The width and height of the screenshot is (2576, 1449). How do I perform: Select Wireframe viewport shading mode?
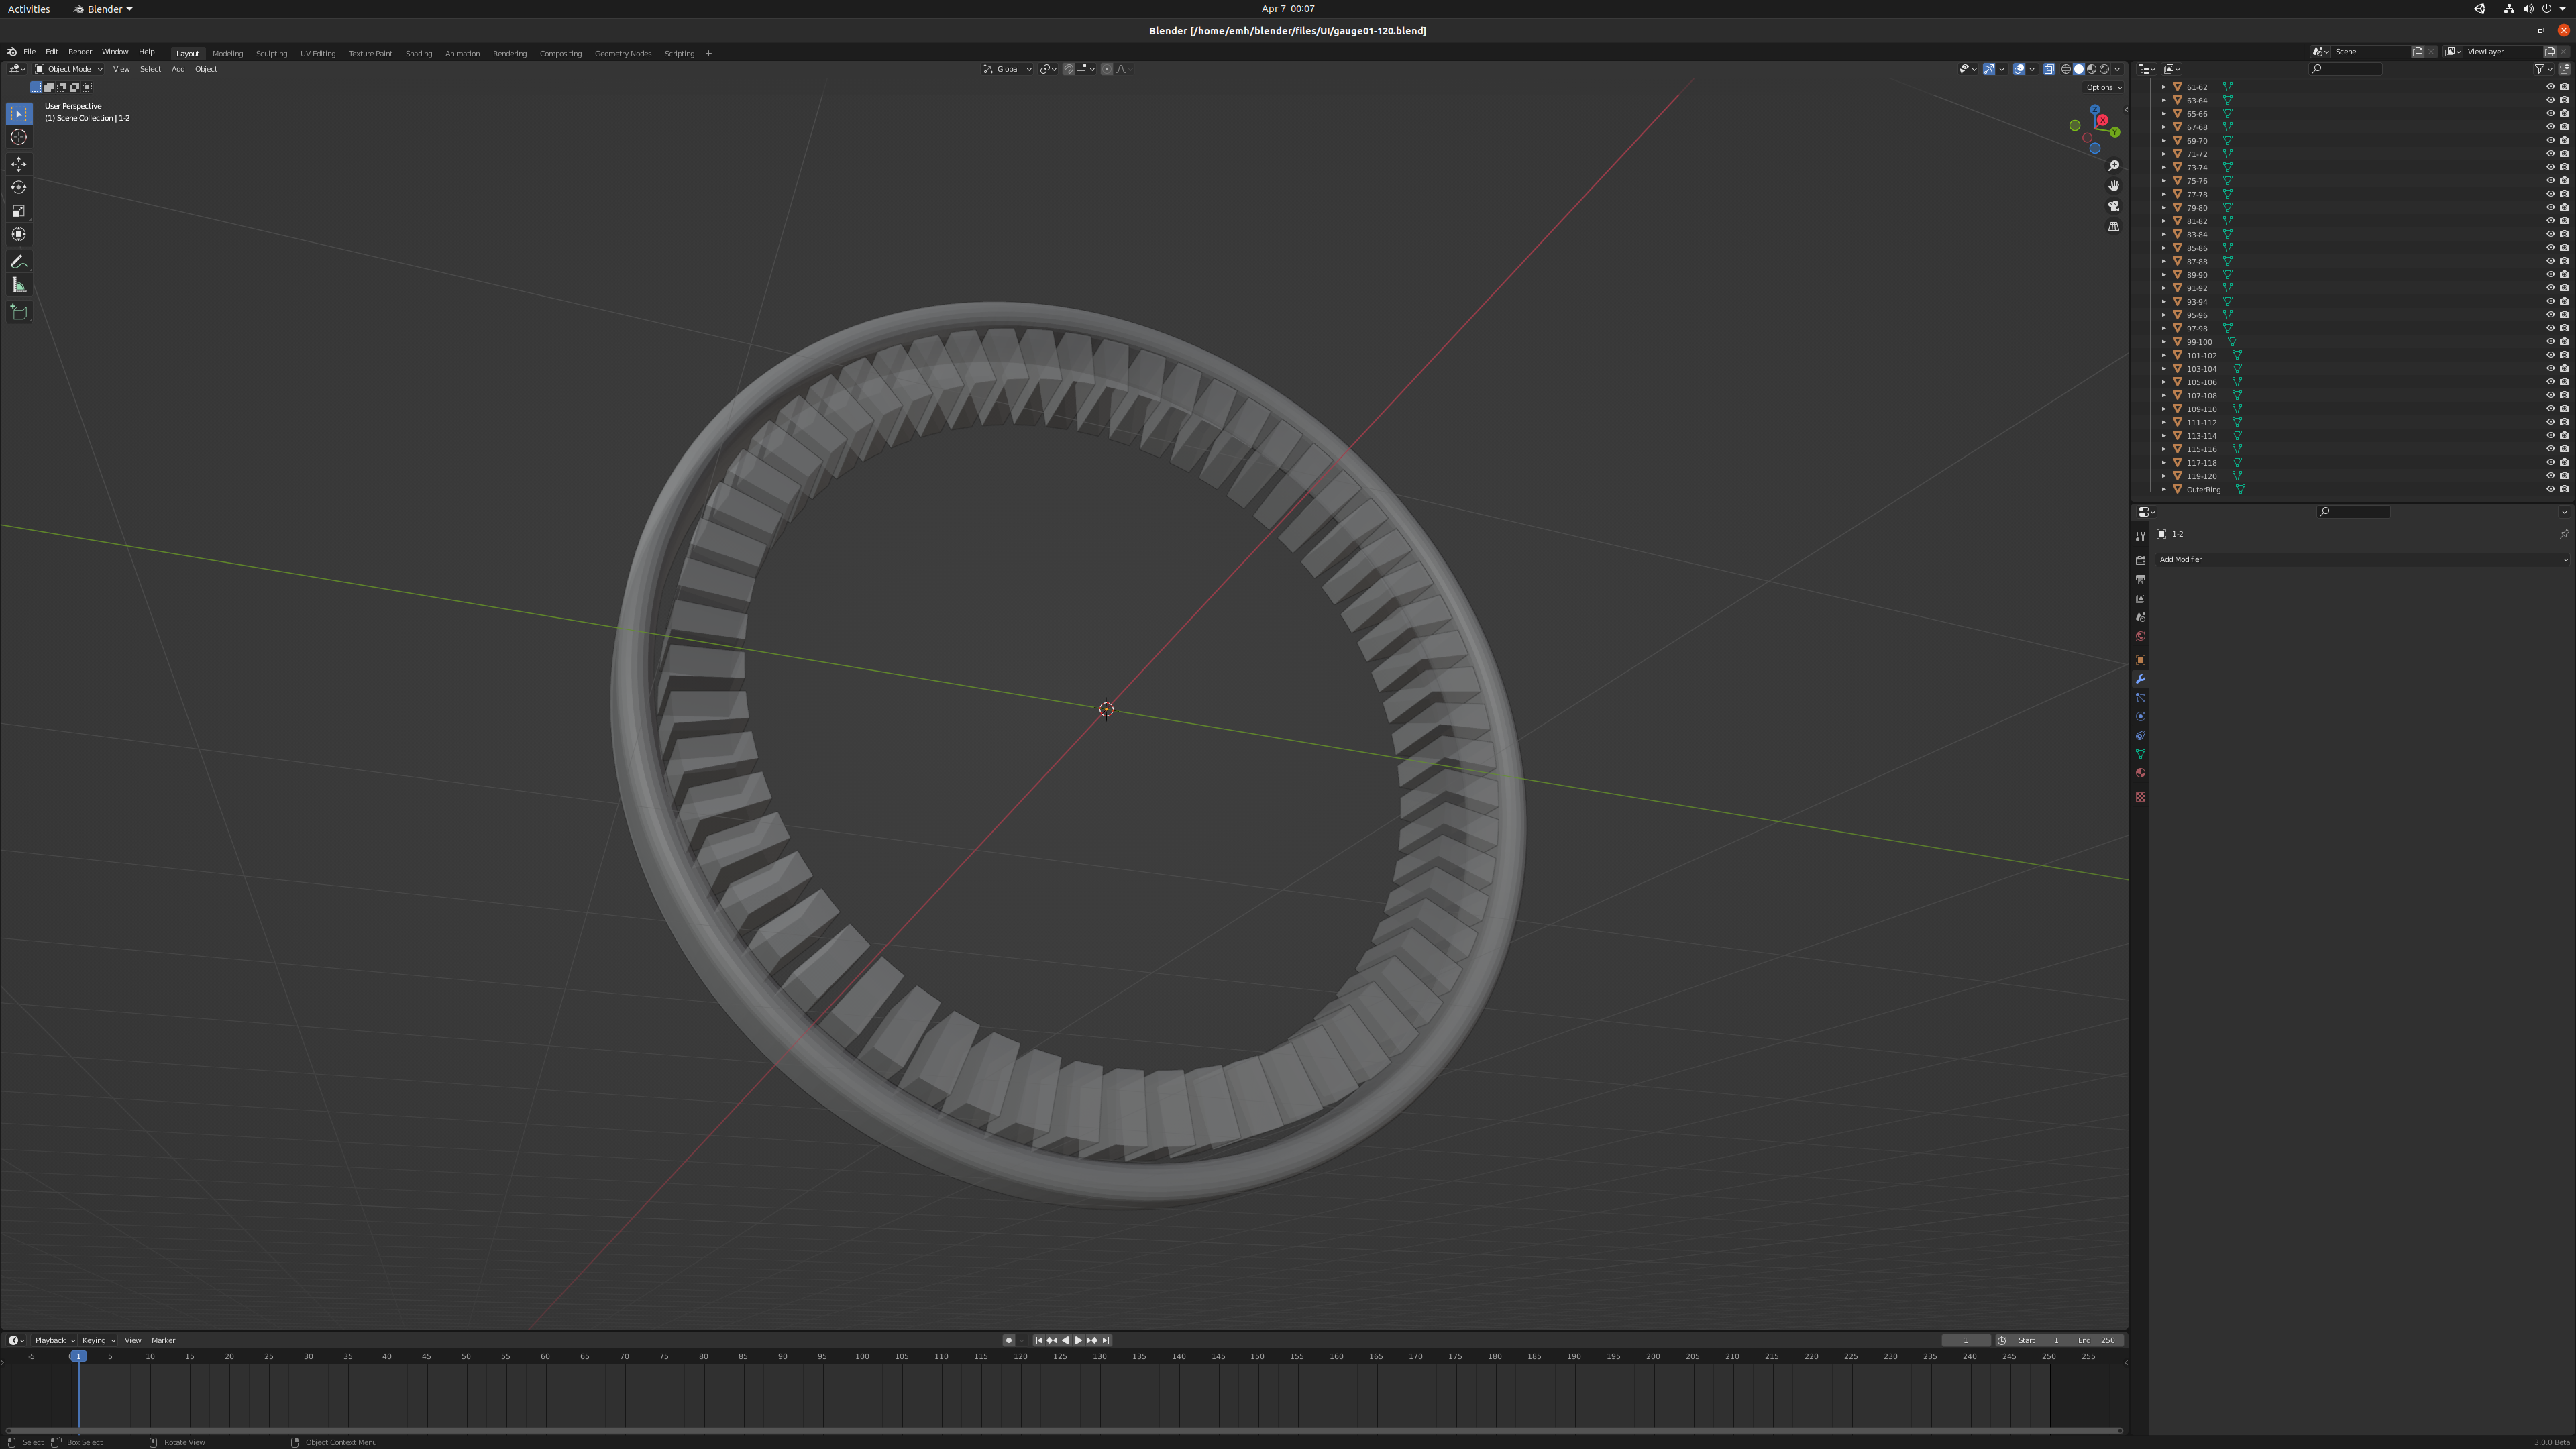[2066, 70]
